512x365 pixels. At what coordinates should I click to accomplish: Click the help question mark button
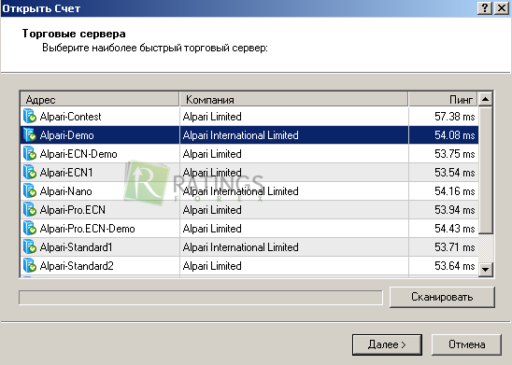tap(485, 7)
